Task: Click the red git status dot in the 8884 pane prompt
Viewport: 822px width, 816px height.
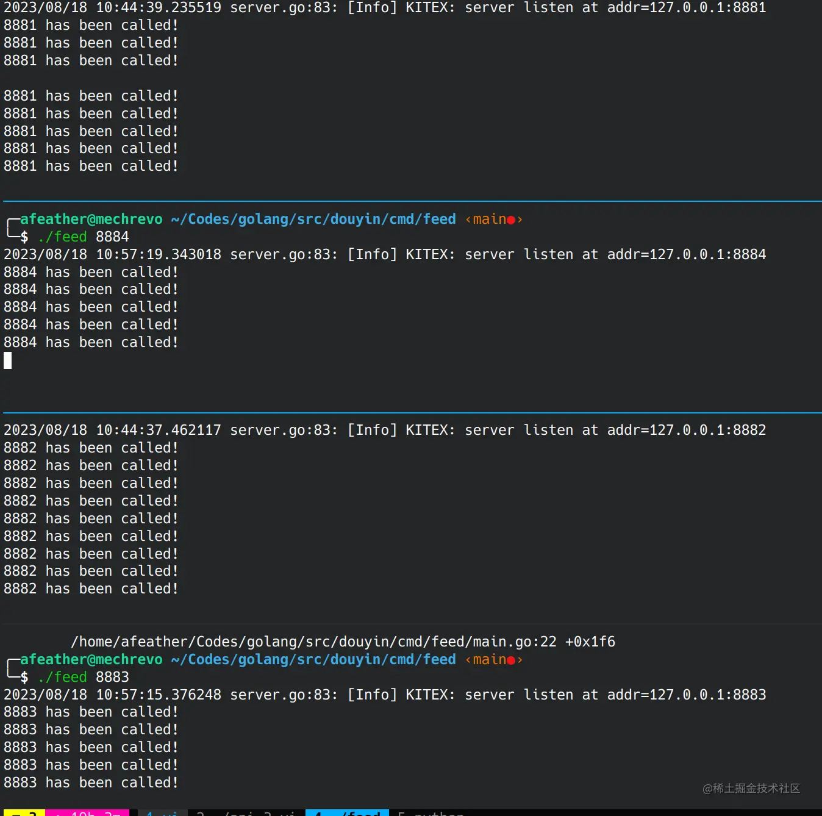Action: tap(511, 220)
